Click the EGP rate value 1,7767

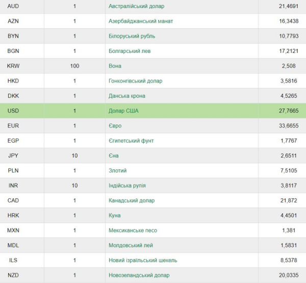[289, 141]
